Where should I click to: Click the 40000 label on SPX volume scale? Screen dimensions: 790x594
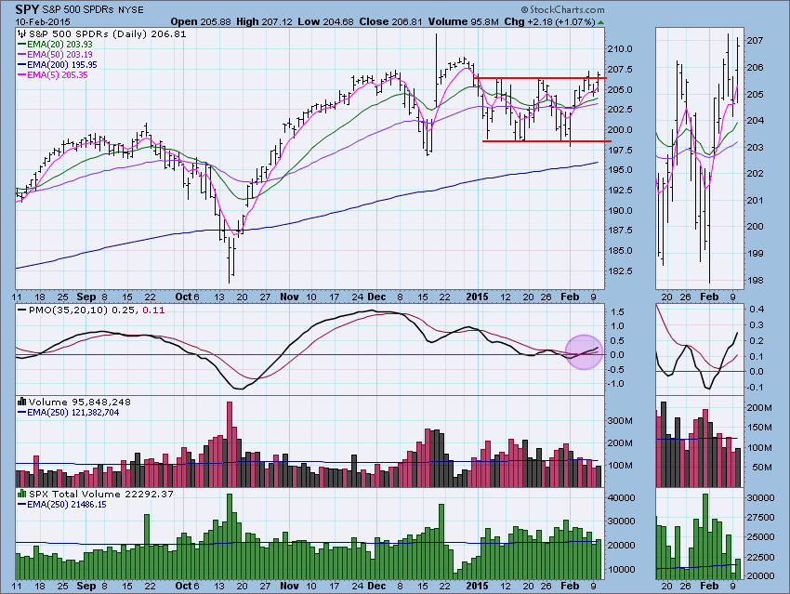coord(622,497)
